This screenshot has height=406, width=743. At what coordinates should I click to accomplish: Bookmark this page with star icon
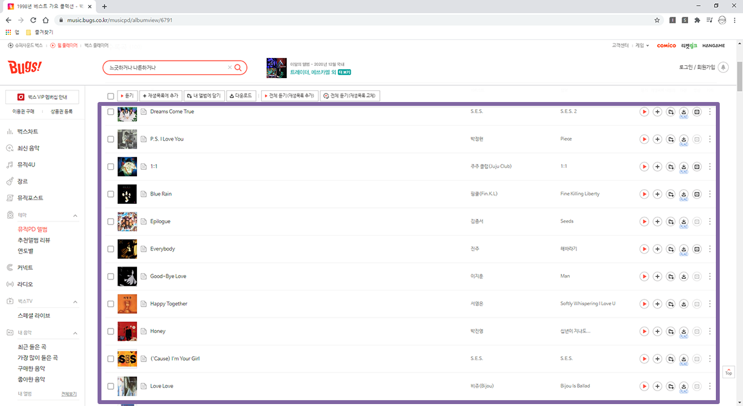(657, 21)
